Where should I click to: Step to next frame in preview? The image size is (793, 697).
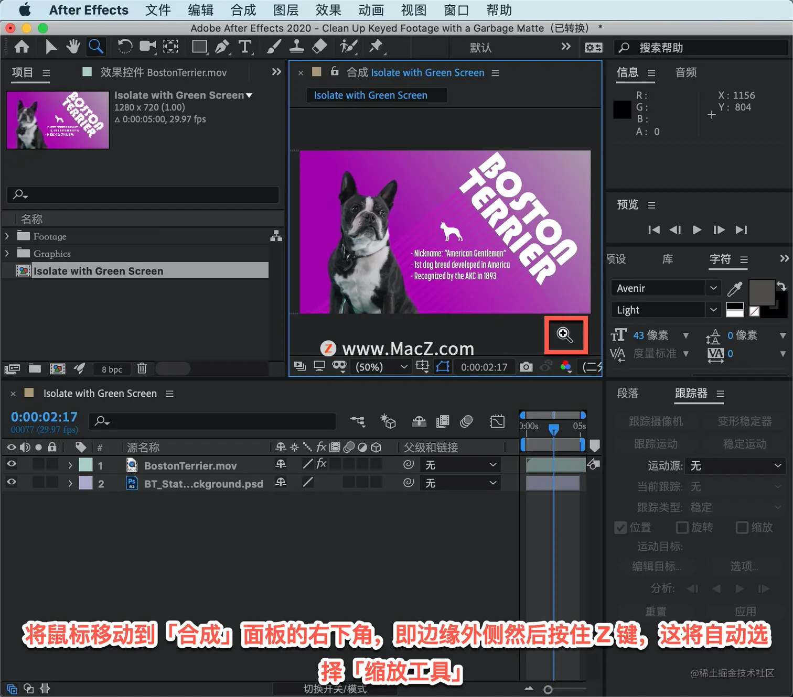pyautogui.click(x=719, y=230)
